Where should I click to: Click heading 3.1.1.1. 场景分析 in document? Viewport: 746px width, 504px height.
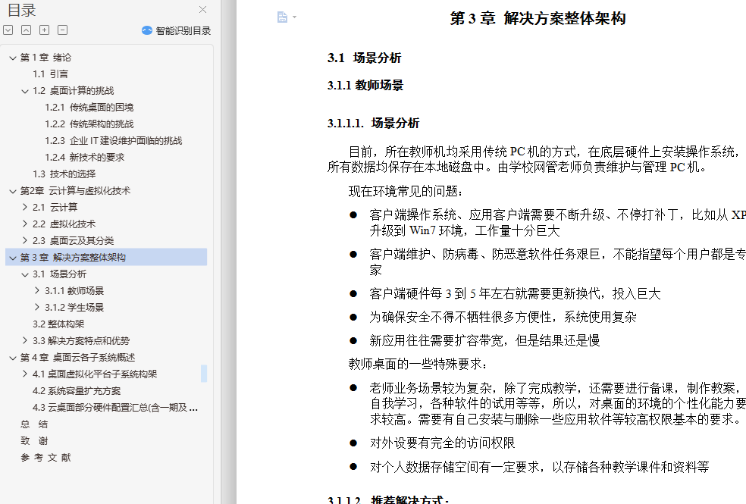(x=374, y=124)
